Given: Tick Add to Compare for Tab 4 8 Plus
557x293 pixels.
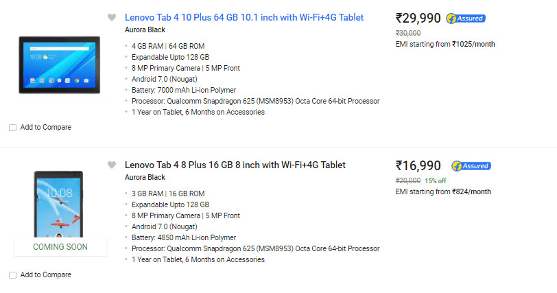Looking at the screenshot, I should click(x=13, y=275).
